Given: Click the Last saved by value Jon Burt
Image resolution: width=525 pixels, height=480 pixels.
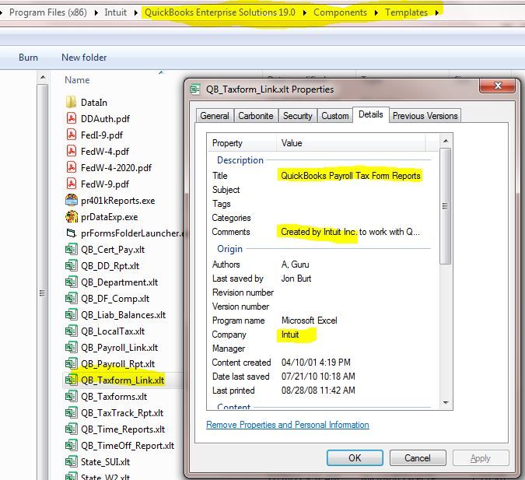Looking at the screenshot, I should coord(296,279).
